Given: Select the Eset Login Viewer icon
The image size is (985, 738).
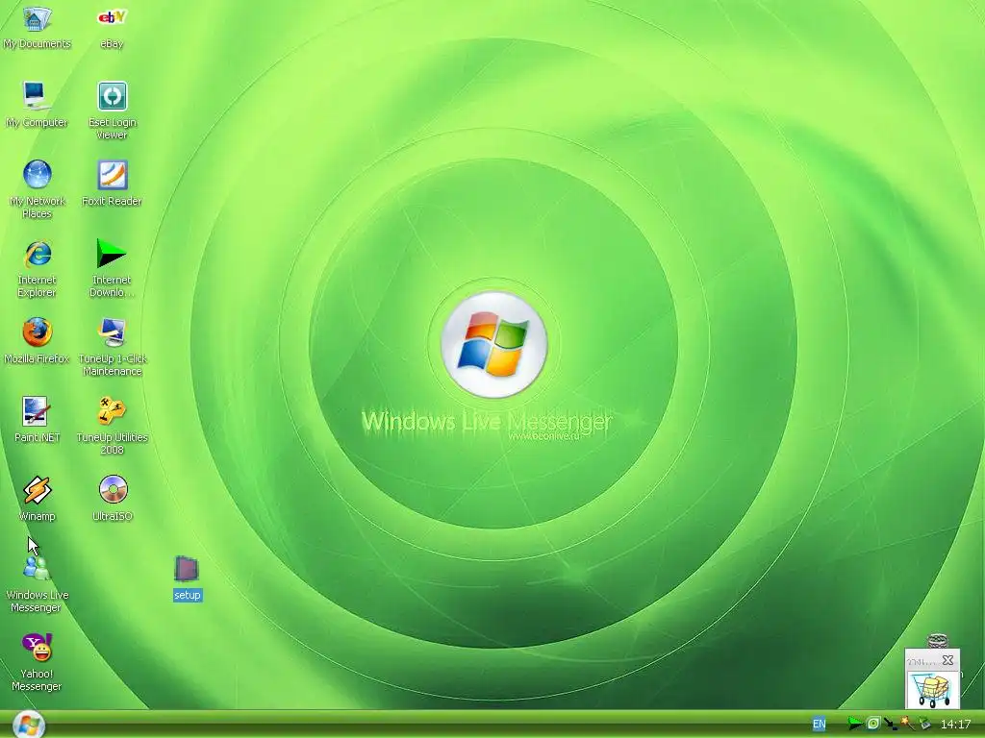Looking at the screenshot, I should pos(112,96).
